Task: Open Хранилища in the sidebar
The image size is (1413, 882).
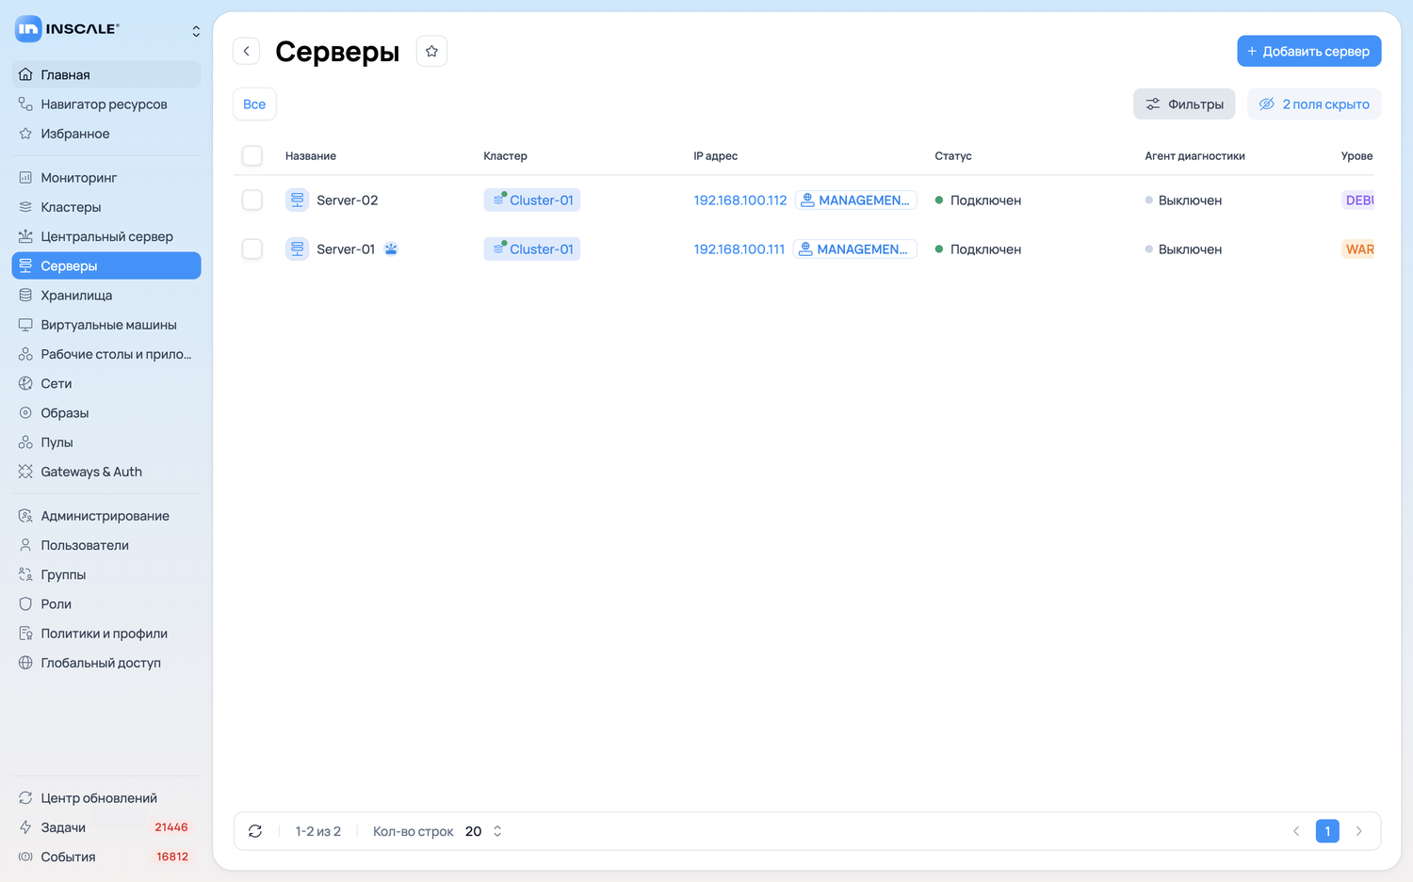Action: click(106, 296)
